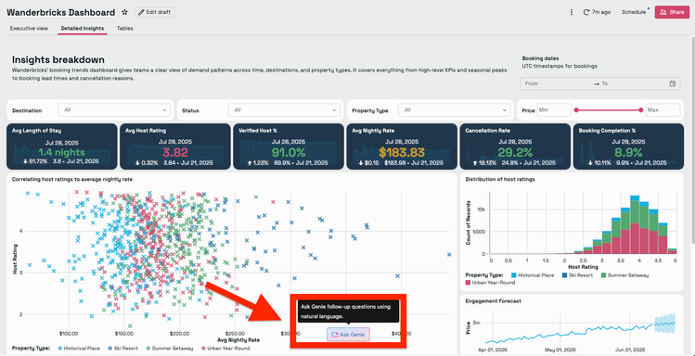The width and height of the screenshot is (695, 356).
Task: Expand the Destination filter dropdown
Action: point(114,109)
